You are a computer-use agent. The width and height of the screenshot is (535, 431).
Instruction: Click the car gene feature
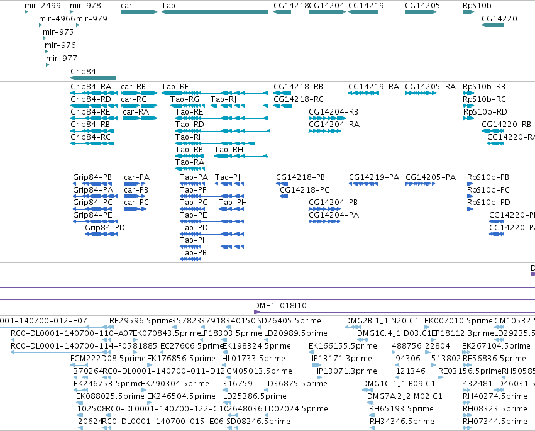coord(139,12)
